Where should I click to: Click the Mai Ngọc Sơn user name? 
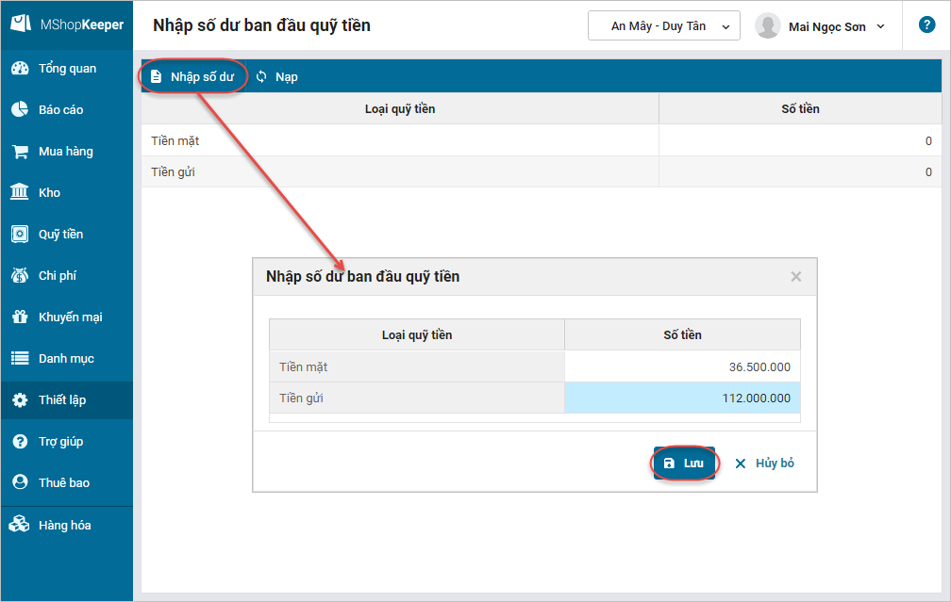tap(826, 26)
